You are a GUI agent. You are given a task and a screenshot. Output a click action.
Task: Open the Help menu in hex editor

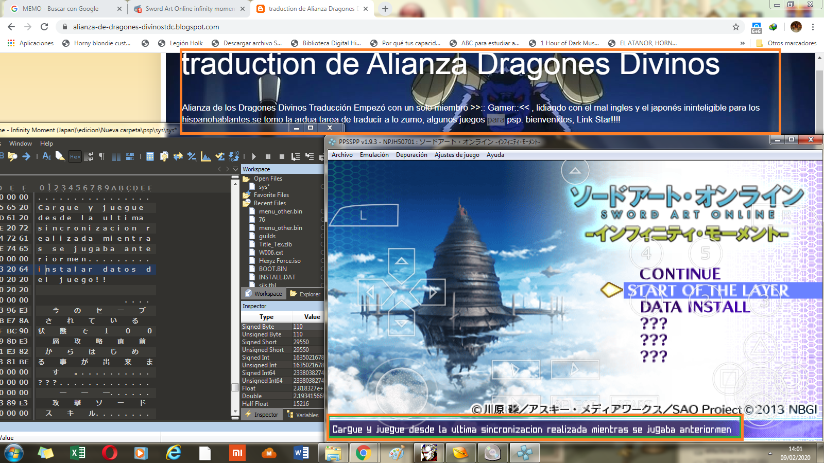[x=46, y=144]
